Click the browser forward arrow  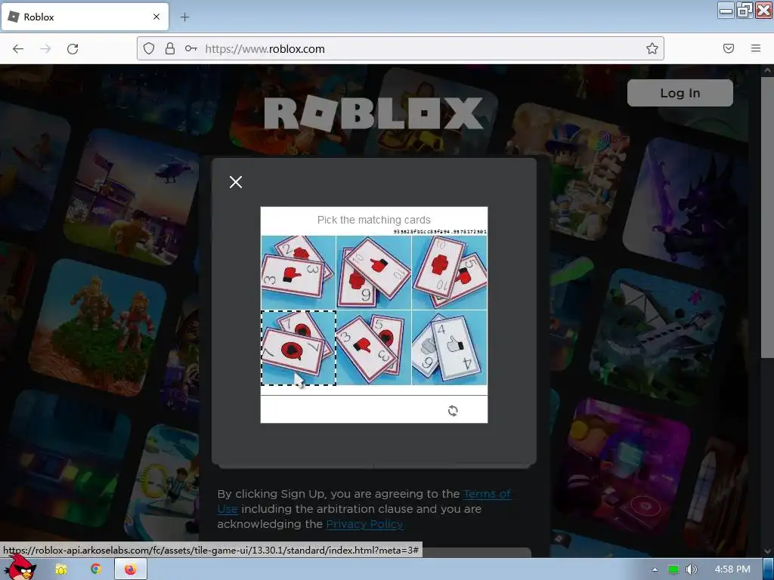[x=45, y=48]
